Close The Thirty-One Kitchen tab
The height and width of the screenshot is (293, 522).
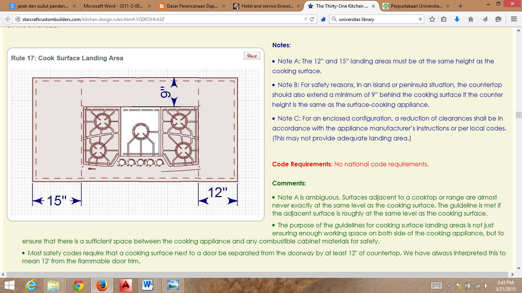pos(373,6)
